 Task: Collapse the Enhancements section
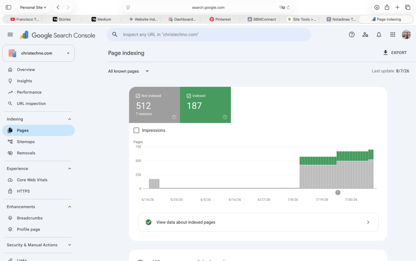69,207
